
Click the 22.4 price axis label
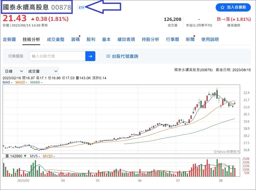click(x=246, y=93)
